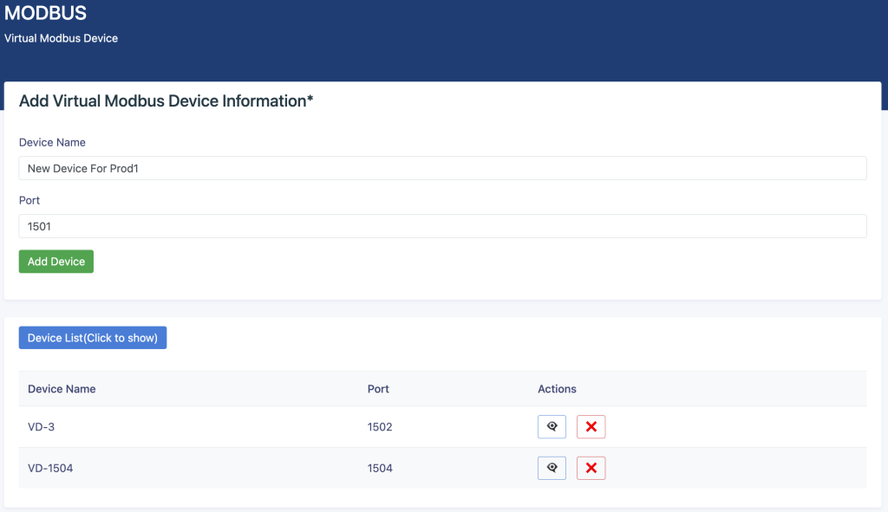Click the Device Name column header
This screenshot has width=888, height=512.
coord(62,389)
